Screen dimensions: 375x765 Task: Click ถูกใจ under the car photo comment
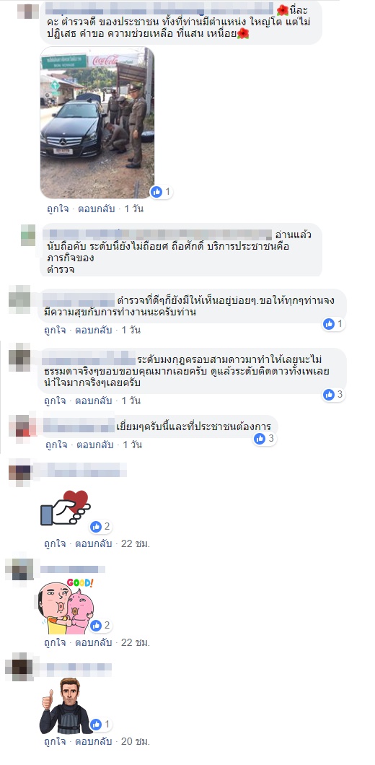57,209
